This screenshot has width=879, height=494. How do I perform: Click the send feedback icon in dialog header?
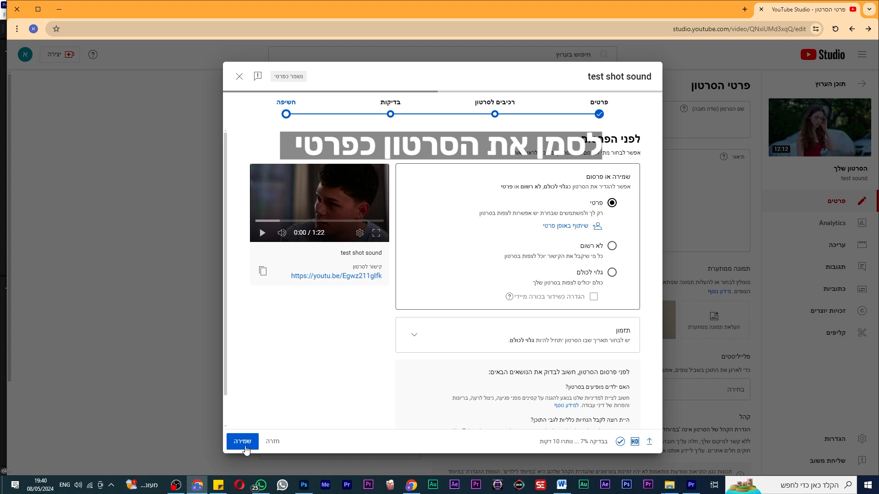coord(258,76)
